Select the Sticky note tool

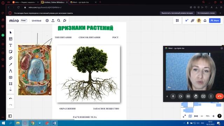click(x=10, y=52)
